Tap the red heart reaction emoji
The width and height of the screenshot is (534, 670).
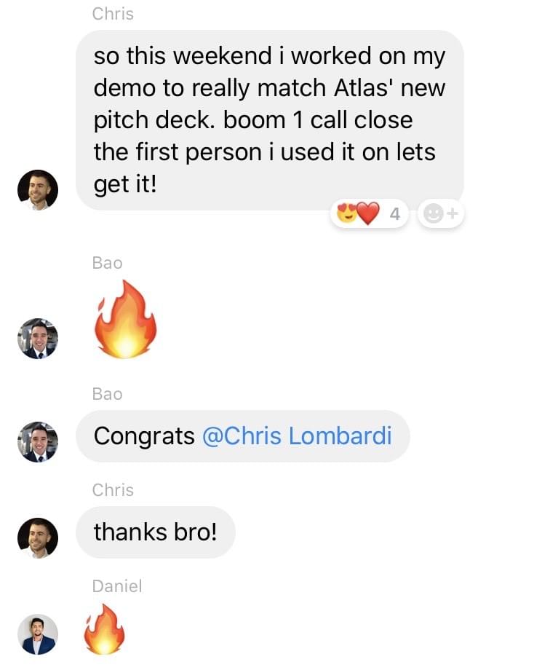pyautogui.click(x=368, y=213)
